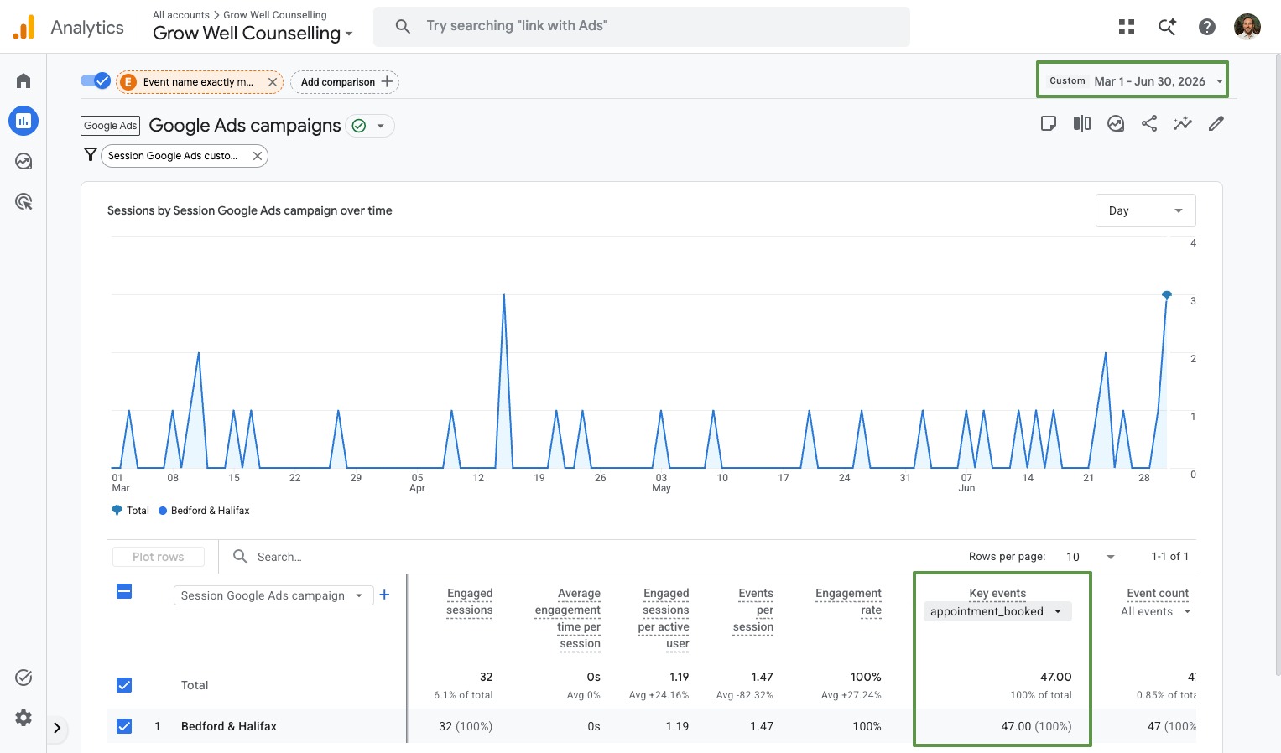Image resolution: width=1281 pixels, height=753 pixels.
Task: Remove the Session Google Ads filter chip
Action: [258, 156]
